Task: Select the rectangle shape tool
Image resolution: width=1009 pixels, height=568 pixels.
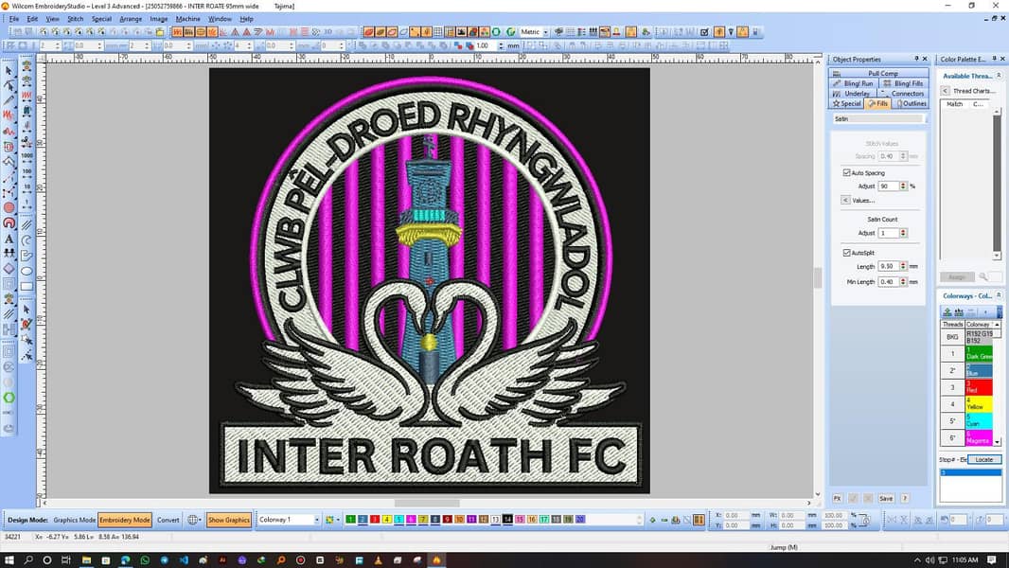Action: tap(27, 287)
